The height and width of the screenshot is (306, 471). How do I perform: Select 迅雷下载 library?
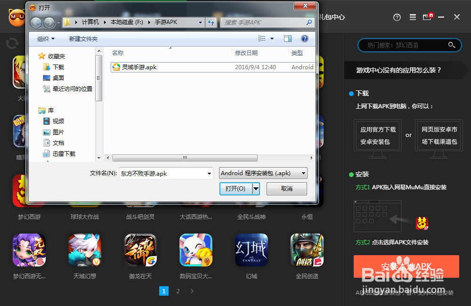pyautogui.click(x=59, y=154)
